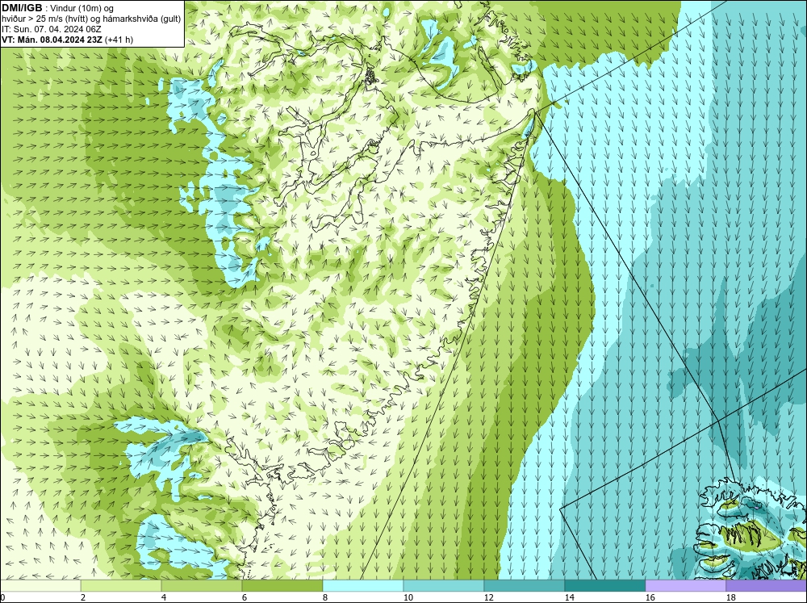Select the 6–8 m/s dark green swatch
807x603 pixels.
[282, 585]
